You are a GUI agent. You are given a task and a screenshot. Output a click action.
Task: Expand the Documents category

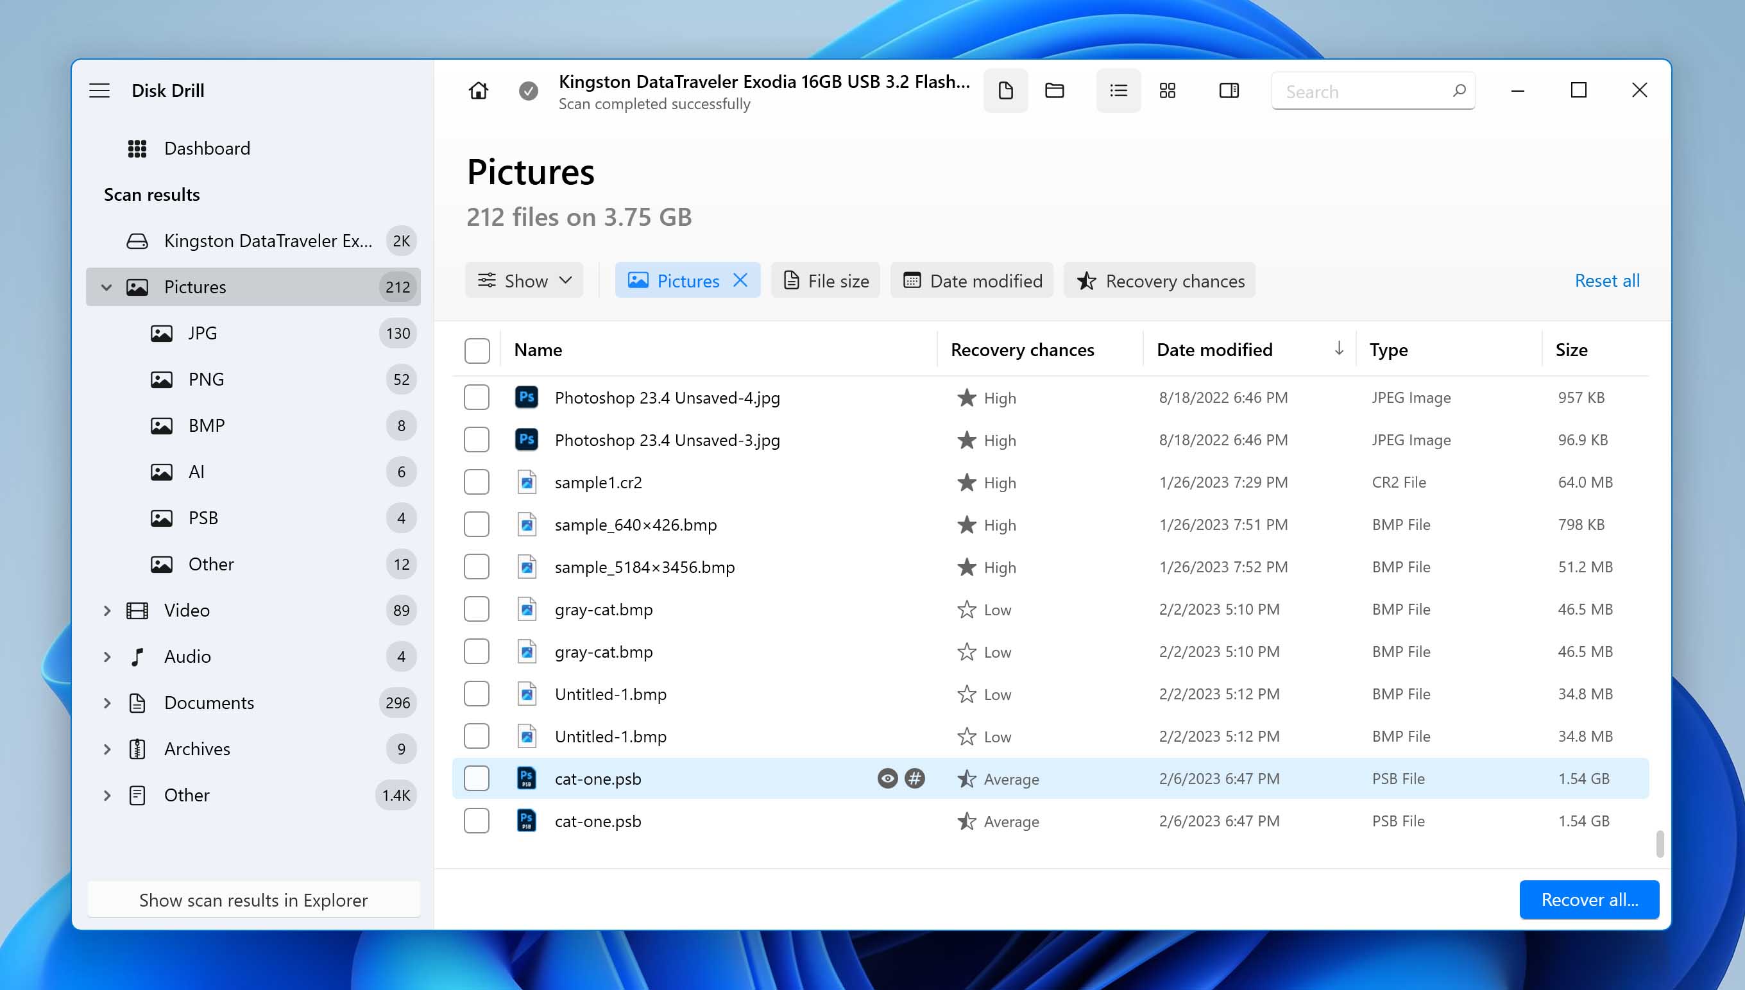tap(106, 703)
